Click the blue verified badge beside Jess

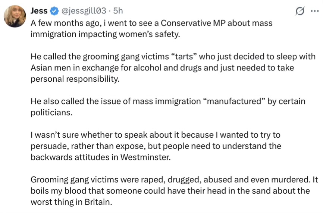click(54, 12)
